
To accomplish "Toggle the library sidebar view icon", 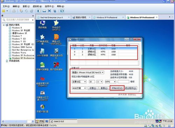I will tap(39, 11).
